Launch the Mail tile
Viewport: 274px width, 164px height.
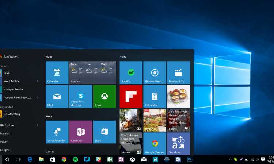click(57, 96)
